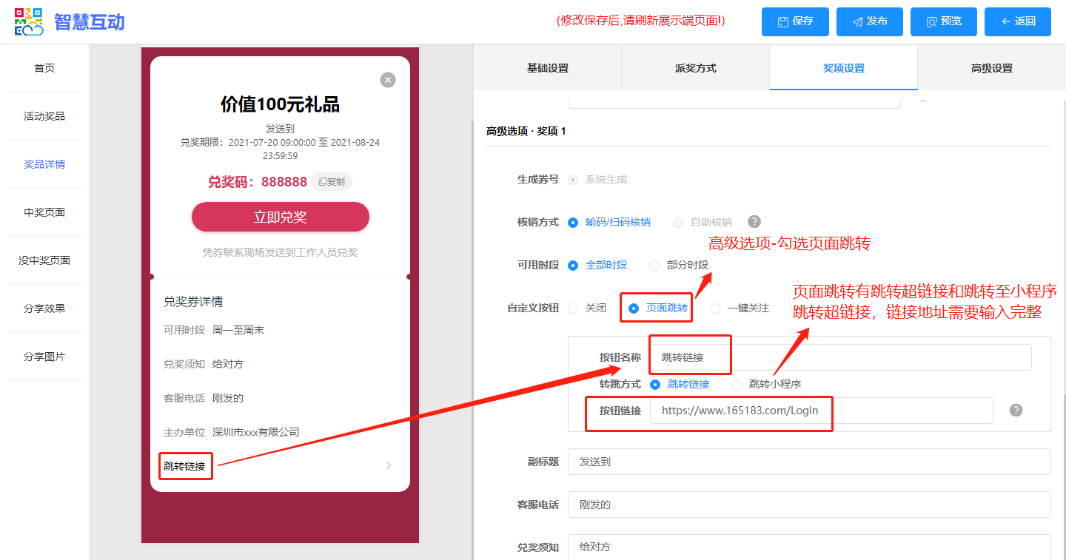Screen dimensions: 1066x560
Task: Click help icon beside 按钮链接 field
Action: (1016, 410)
